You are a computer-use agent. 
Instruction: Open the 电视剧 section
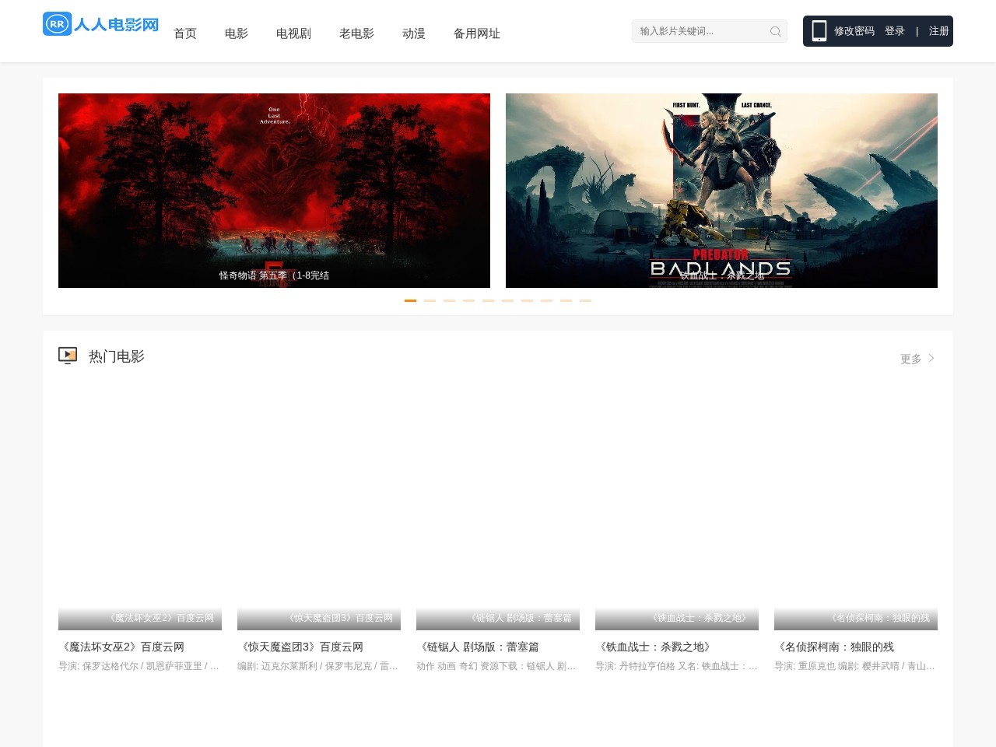(293, 33)
